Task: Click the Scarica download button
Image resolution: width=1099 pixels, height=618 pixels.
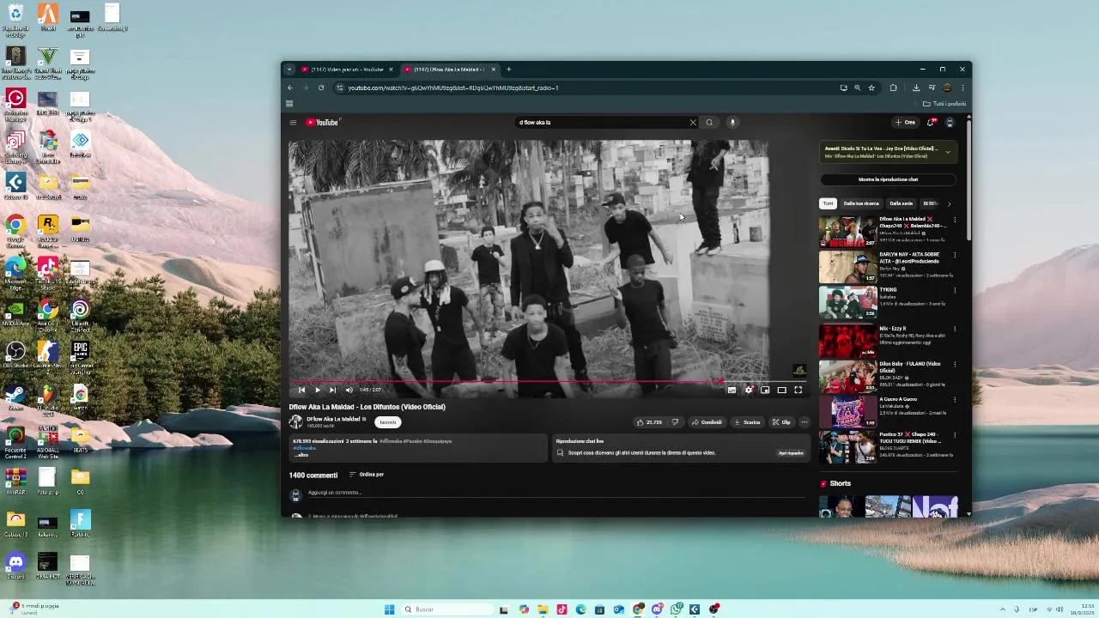Action: [747, 422]
